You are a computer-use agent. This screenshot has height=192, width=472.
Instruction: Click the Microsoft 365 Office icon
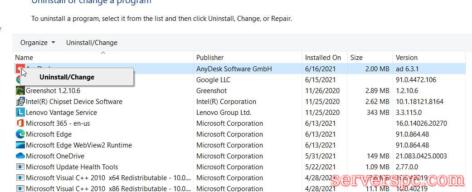pos(20,123)
